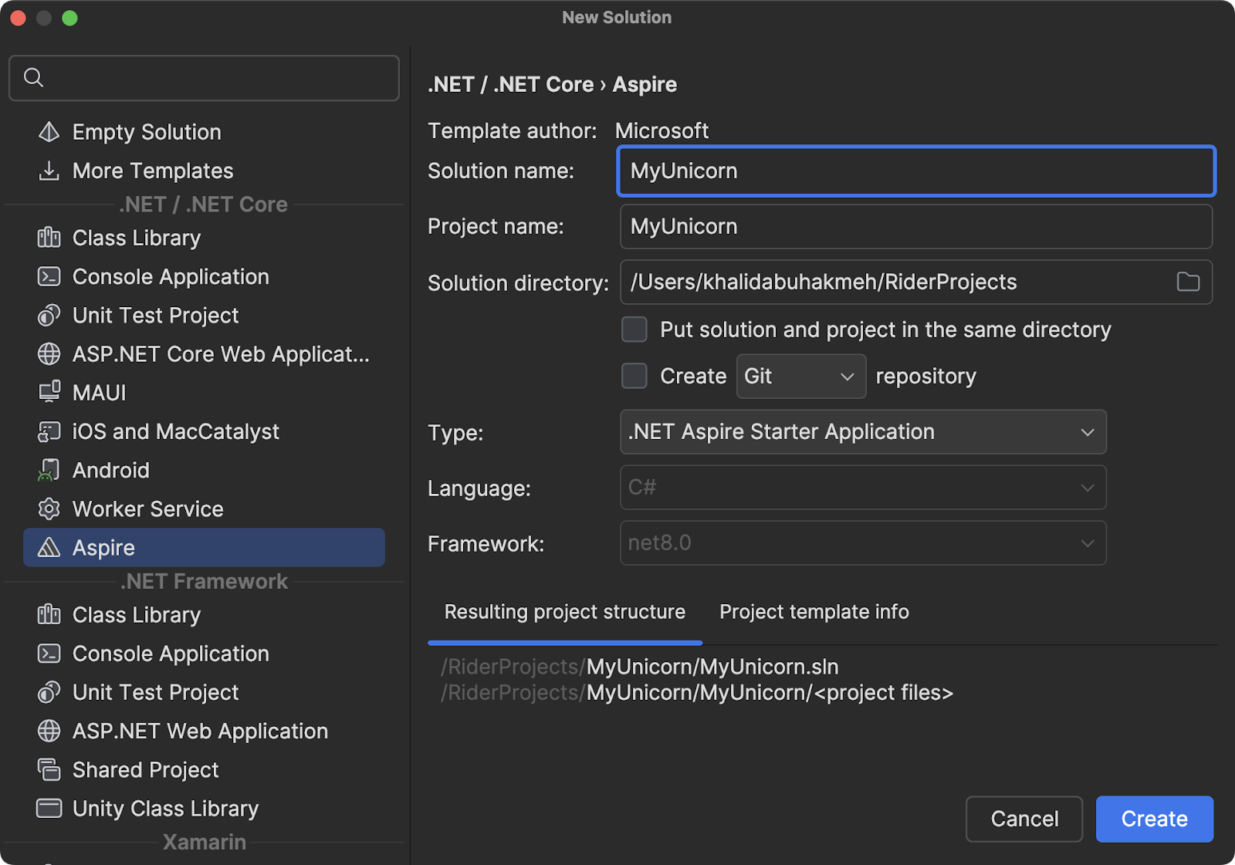Open the Framework net8.0 dropdown
1235x865 pixels.
863,542
